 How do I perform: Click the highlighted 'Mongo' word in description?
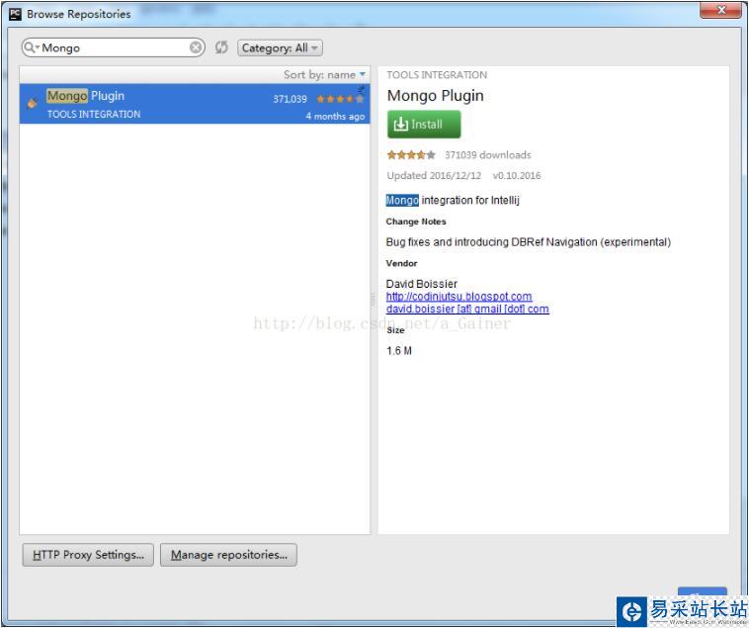tap(402, 200)
